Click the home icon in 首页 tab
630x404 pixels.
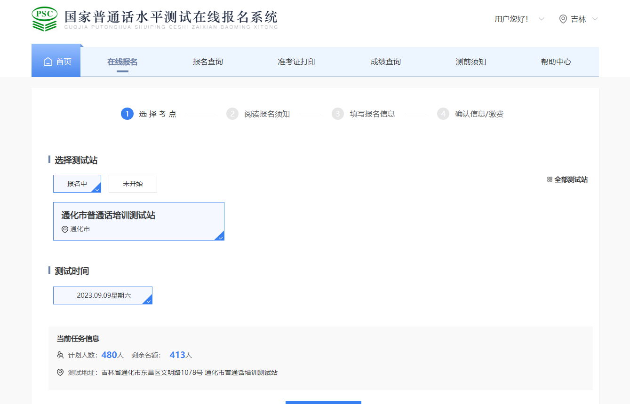tap(48, 62)
